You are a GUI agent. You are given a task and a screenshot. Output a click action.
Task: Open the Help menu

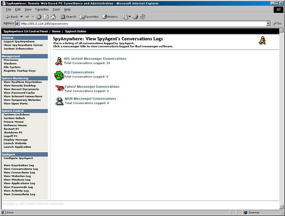pos(67,10)
